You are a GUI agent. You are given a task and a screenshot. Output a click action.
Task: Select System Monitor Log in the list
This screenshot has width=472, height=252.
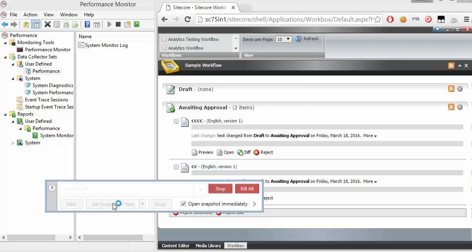[x=103, y=45]
